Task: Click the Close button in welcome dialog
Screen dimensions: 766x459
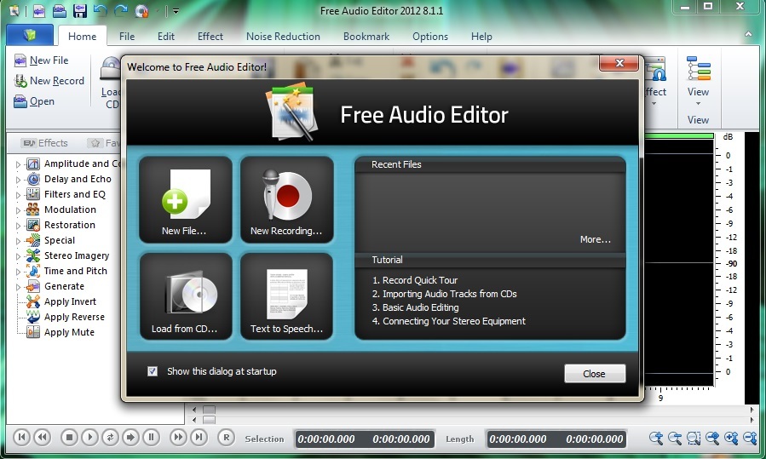Action: pos(595,374)
